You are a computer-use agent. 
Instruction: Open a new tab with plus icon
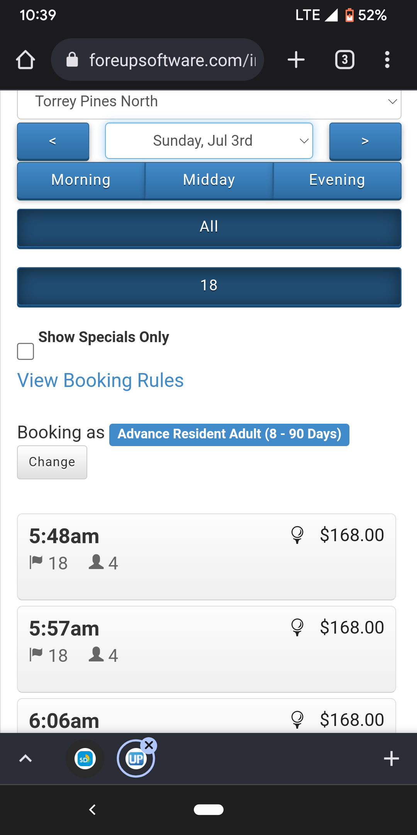point(296,60)
